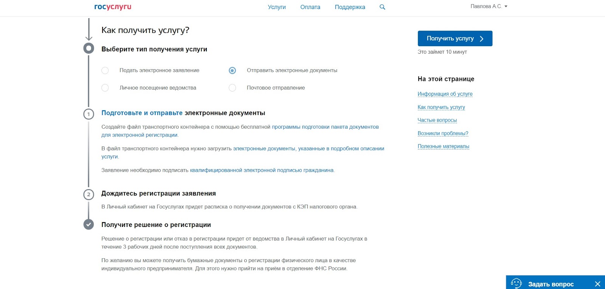The height and width of the screenshot is (289, 605).
Task: Click heading На этой странице
Action: click(x=446, y=79)
